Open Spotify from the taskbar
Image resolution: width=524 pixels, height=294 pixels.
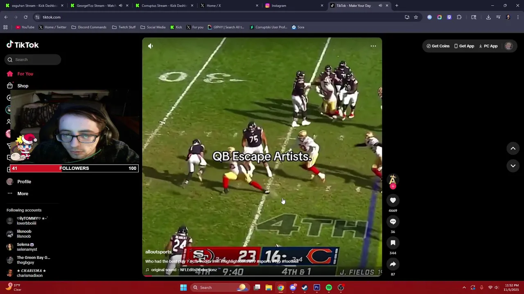click(329, 287)
